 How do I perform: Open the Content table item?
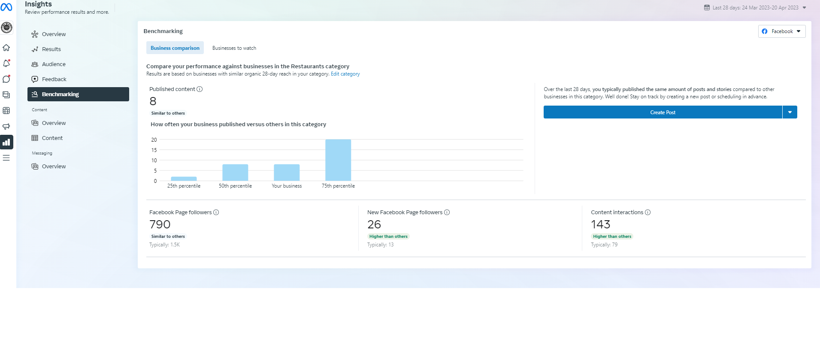(x=78, y=138)
